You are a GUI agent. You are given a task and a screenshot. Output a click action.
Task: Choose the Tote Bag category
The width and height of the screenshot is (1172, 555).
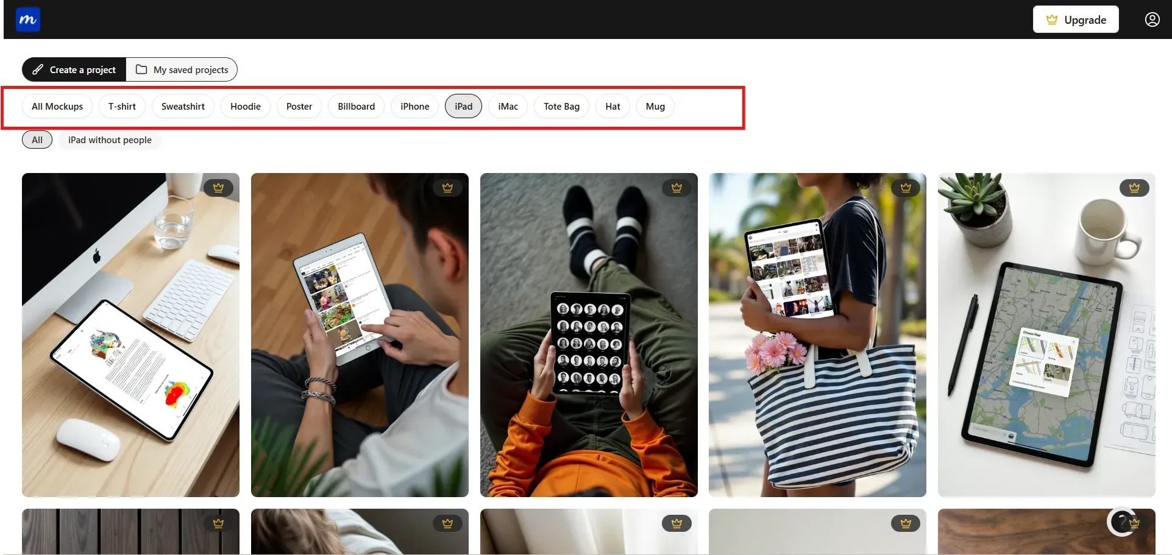tap(561, 106)
